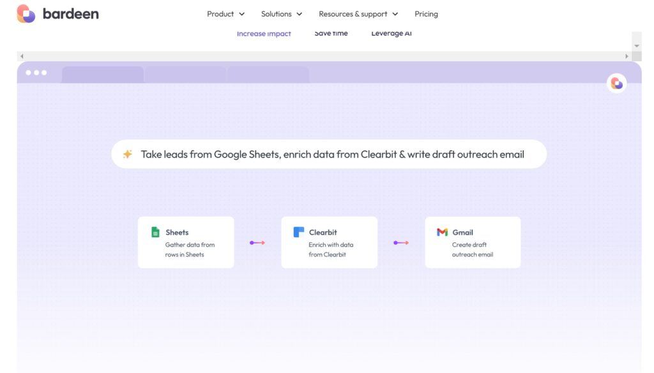
Task: Click the prompt text about Google Sheets leads
Action: [x=332, y=154]
